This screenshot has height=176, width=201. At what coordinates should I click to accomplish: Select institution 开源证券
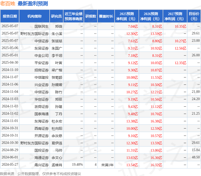tap(42, 136)
